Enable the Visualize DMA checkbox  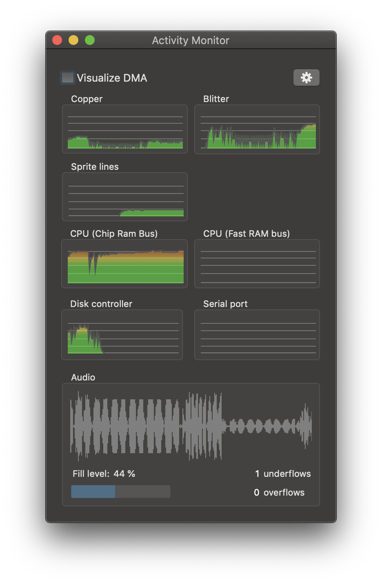pos(68,78)
